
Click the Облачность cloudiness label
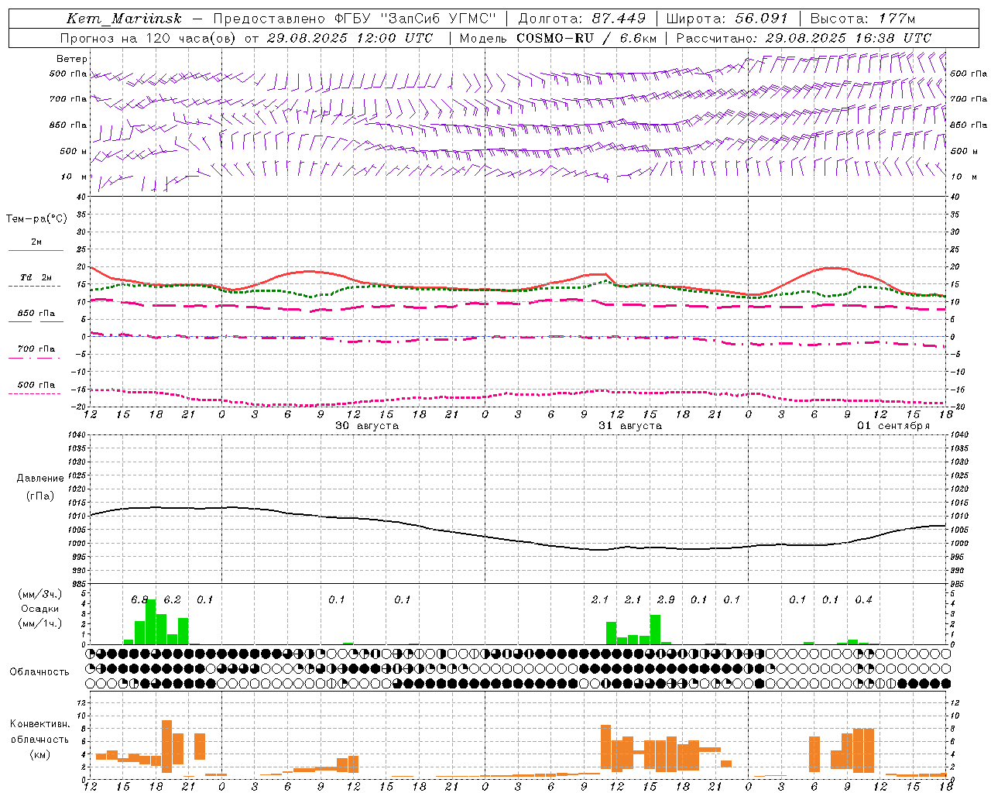pyautogui.click(x=39, y=672)
